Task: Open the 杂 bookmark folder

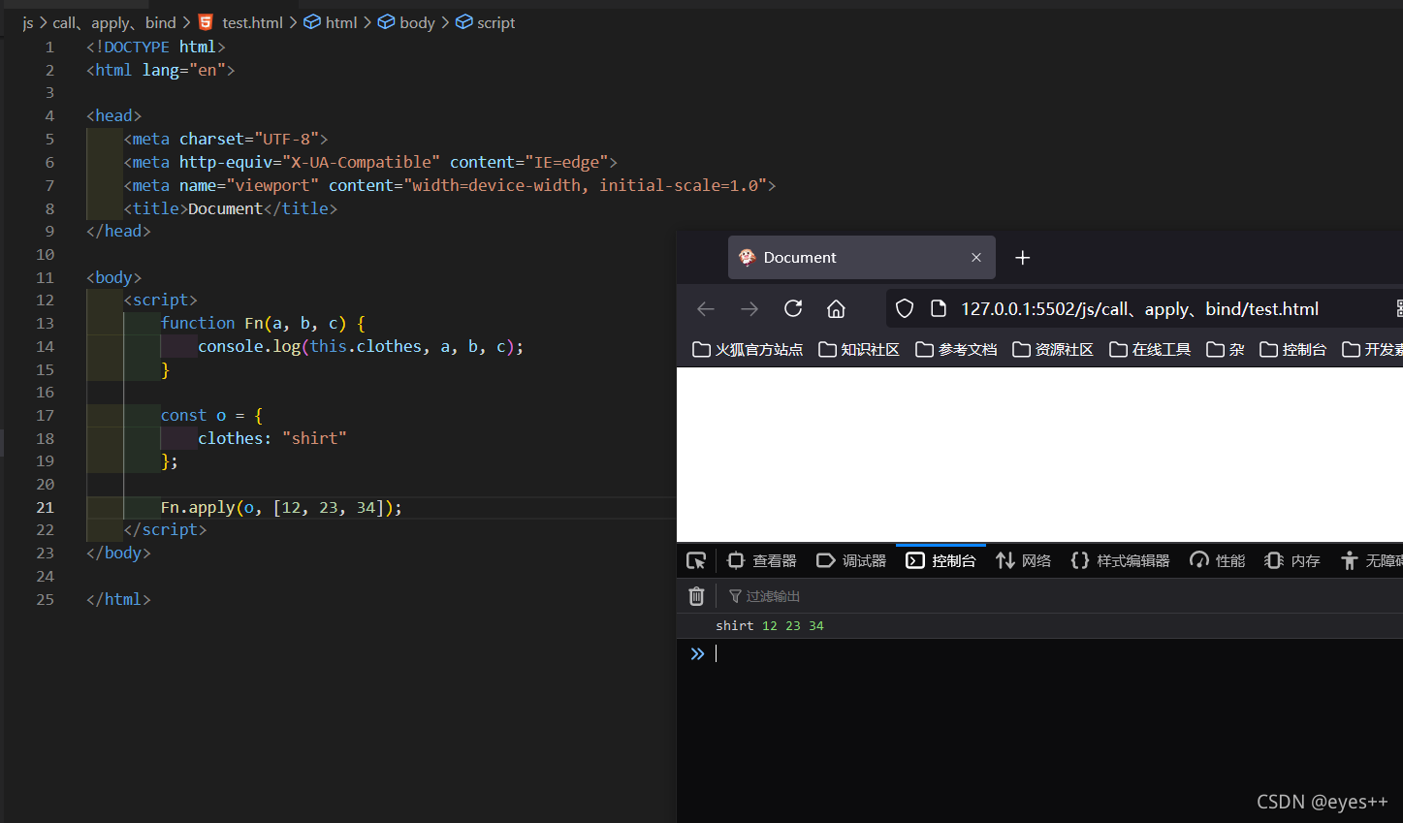Action: coord(1226,349)
